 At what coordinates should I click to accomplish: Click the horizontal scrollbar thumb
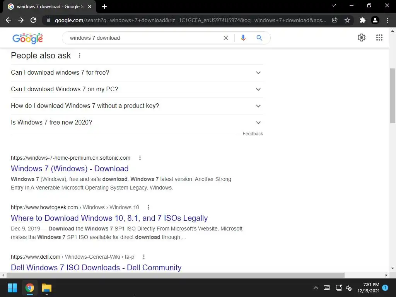pyautogui.click(x=176, y=275)
